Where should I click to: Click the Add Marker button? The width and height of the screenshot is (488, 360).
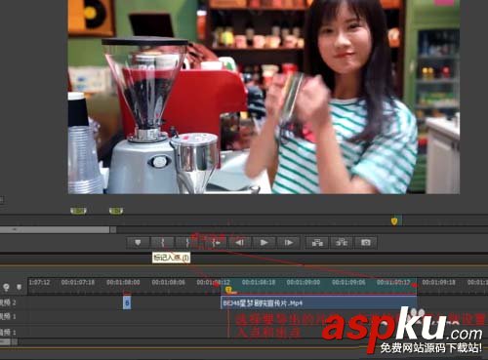pyautogui.click(x=138, y=243)
